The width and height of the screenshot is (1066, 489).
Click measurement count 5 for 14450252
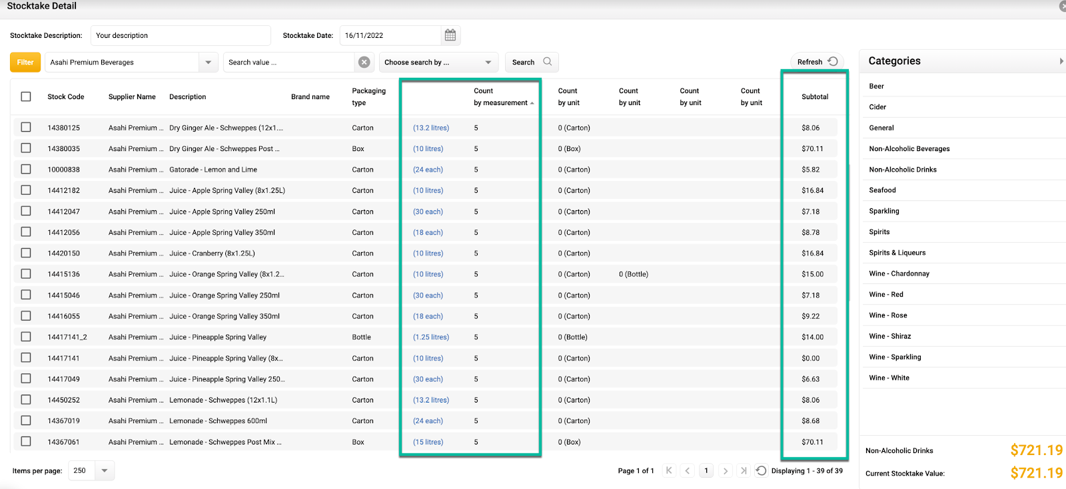click(476, 400)
